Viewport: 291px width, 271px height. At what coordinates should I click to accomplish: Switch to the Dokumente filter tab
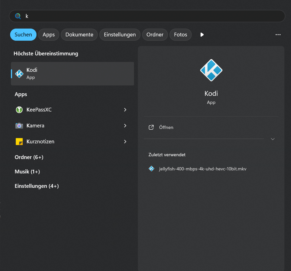click(x=79, y=35)
